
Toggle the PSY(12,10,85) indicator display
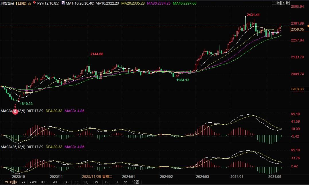coord(48,3)
